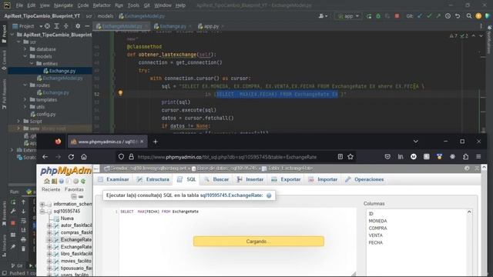Open phpMyAdmin Operaciones tab

click(x=364, y=179)
